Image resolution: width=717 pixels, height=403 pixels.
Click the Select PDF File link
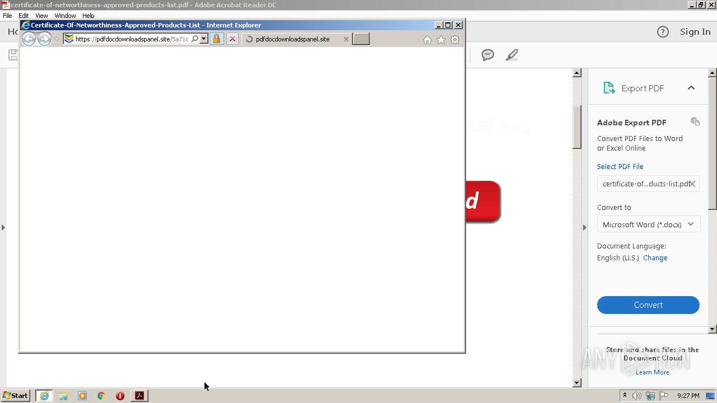(620, 166)
